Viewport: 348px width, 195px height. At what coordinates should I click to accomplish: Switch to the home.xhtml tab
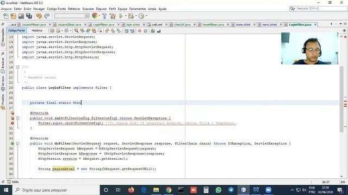(x=243, y=24)
